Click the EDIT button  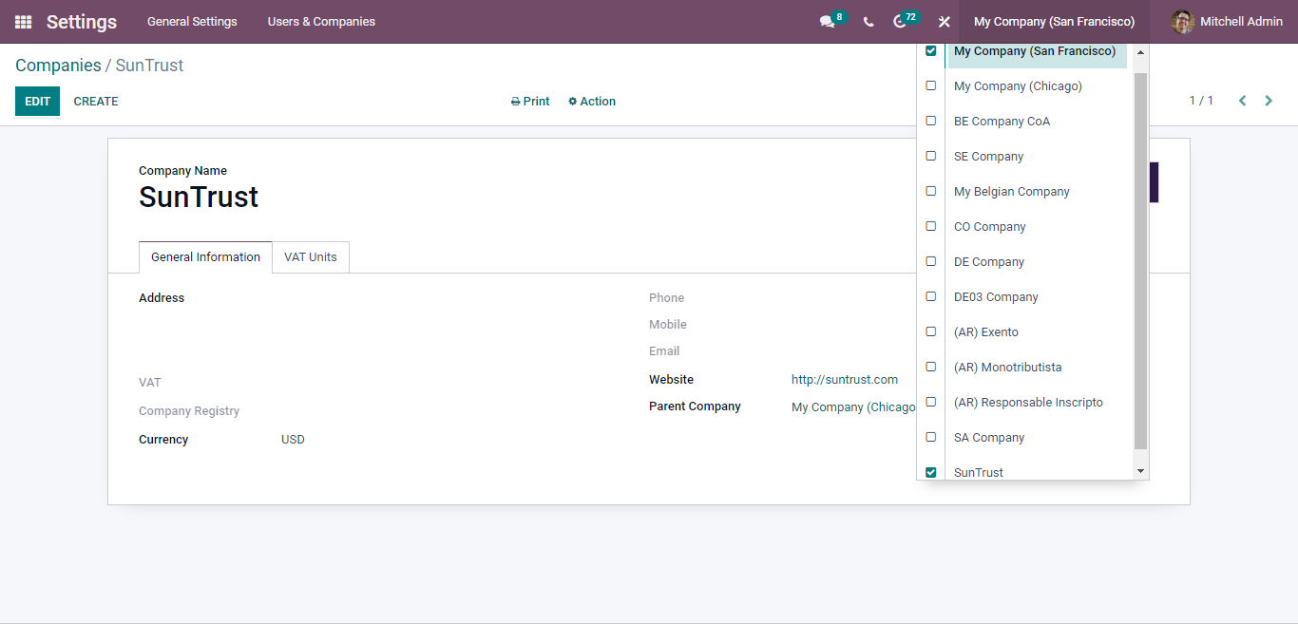pyautogui.click(x=37, y=102)
